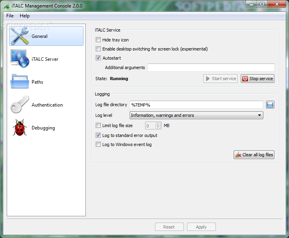Open the Help menu
Image resolution: width=289 pixels, height=238 pixels.
point(25,16)
